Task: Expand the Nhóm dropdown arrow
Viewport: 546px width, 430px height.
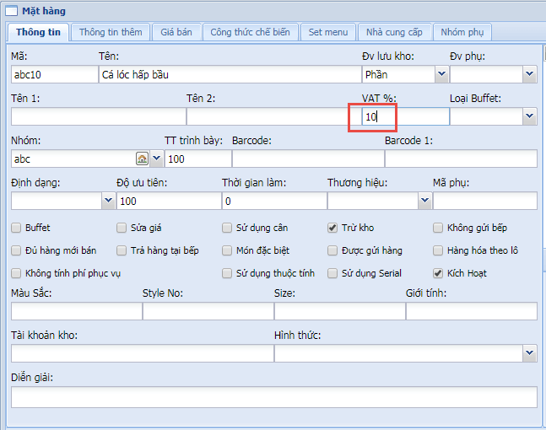Action: pyautogui.click(x=157, y=159)
